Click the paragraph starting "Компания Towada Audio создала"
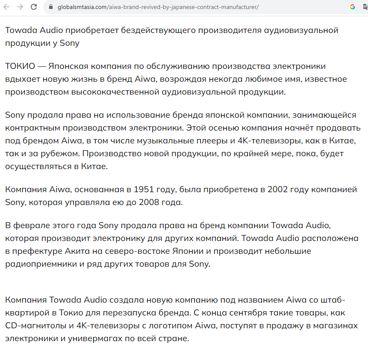368x348 pixels. click(181, 319)
